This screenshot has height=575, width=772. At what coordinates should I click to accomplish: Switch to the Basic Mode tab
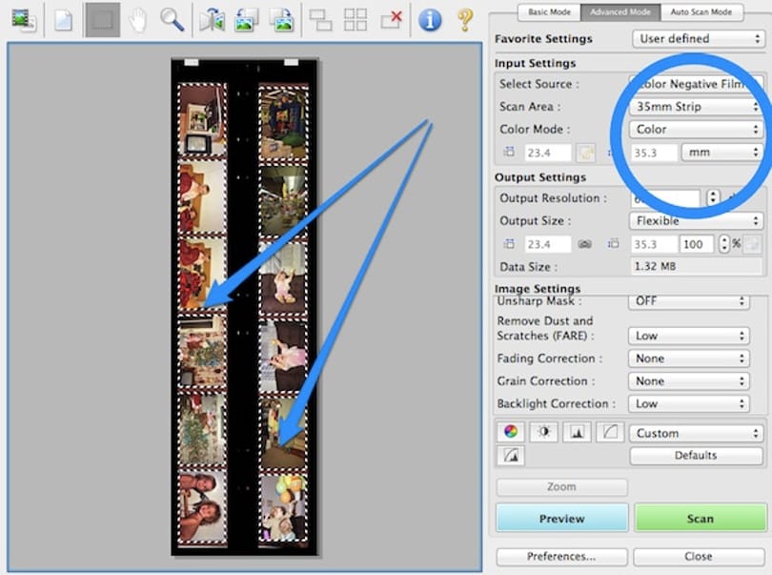pyautogui.click(x=550, y=11)
